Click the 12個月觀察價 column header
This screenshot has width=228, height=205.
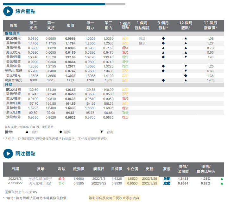point(210,26)
